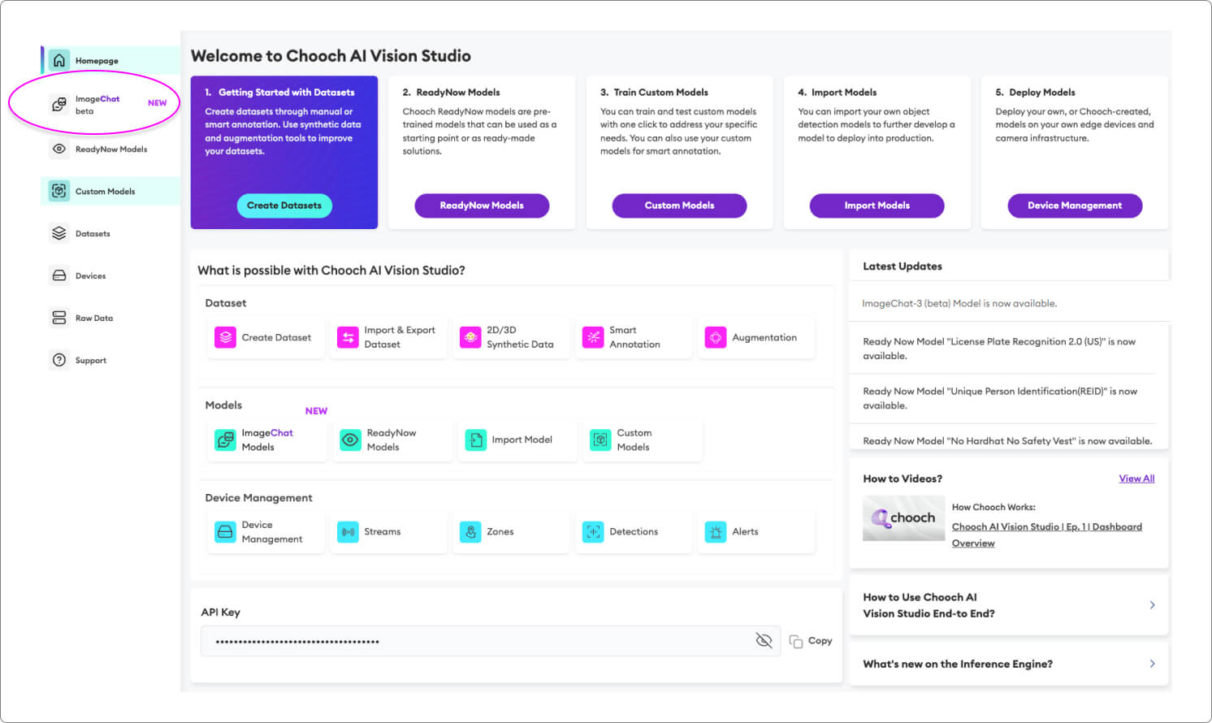Viewport: 1212px width, 723px height.
Task: Click the Create Datasets button
Action: 284,206
